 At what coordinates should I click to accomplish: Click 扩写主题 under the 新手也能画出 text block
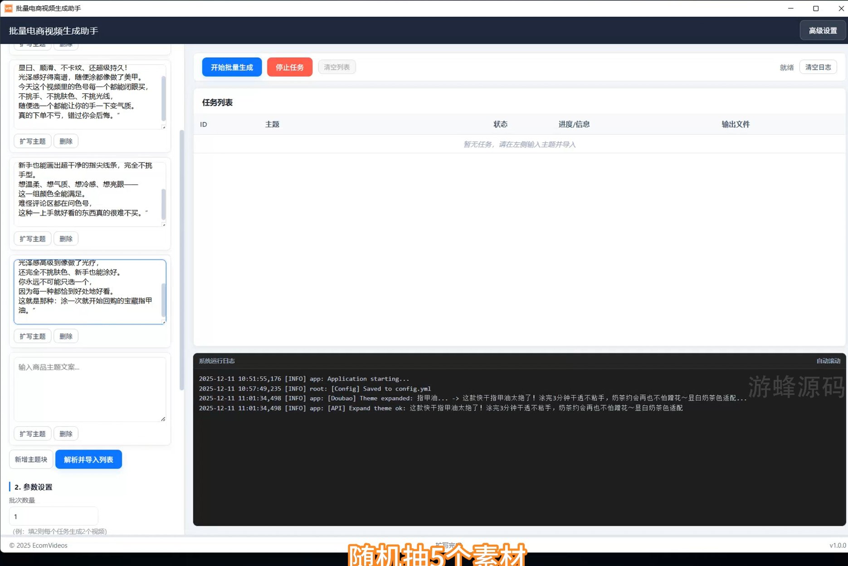click(x=33, y=239)
